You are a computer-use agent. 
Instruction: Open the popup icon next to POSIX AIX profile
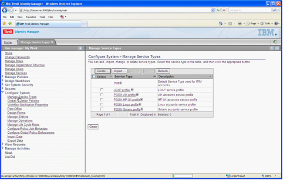137,95
